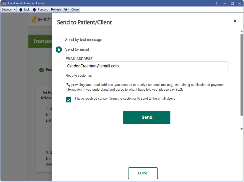
Task: Click the blue Forward arrow icon
Action: [x=35, y=9]
